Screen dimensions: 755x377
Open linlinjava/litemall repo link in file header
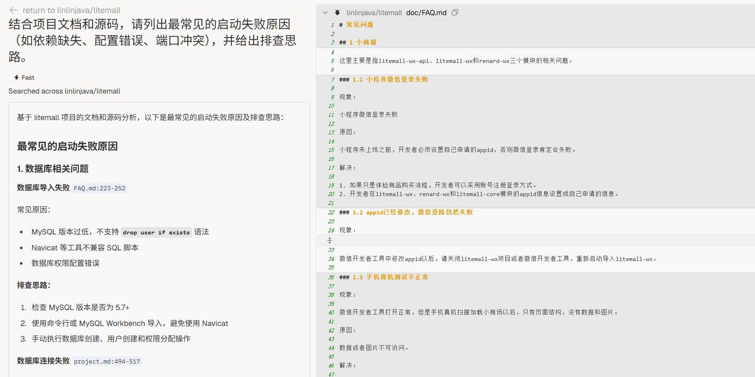(374, 13)
